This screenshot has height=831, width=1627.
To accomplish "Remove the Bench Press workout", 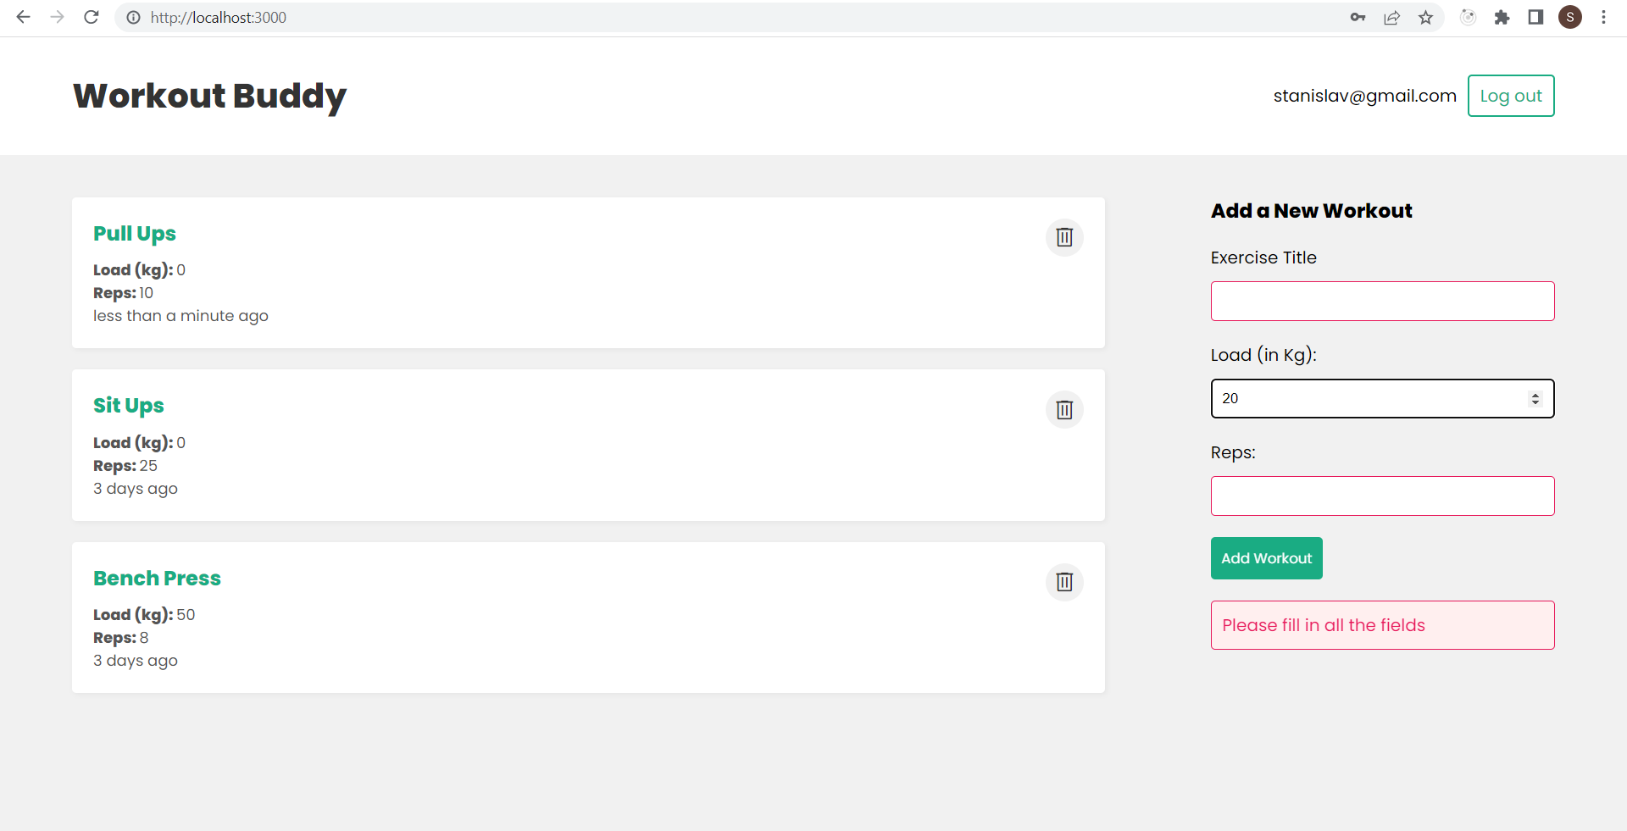I will click(1064, 582).
